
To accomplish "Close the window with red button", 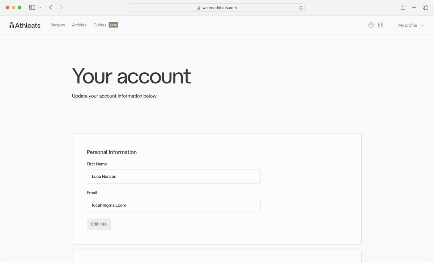I will pos(8,8).
